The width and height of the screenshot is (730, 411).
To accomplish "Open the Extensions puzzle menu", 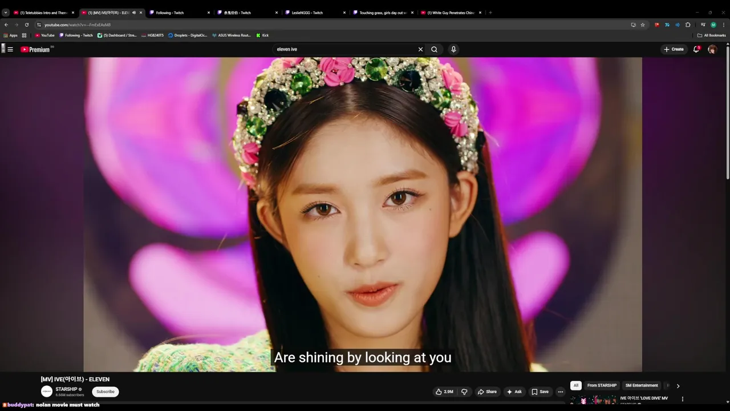I will click(688, 25).
